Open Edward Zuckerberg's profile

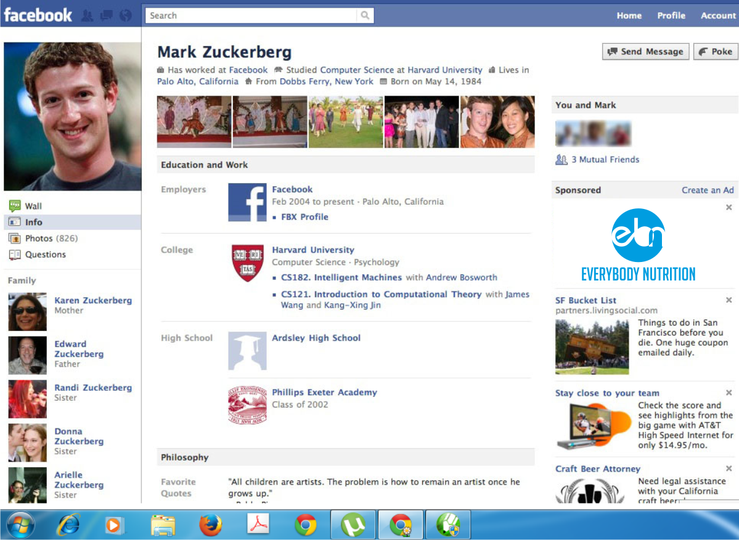[79, 349]
